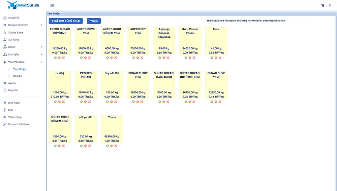The image size is (337, 191).
Task: Open the shopping cart icon
Action: point(323,5)
